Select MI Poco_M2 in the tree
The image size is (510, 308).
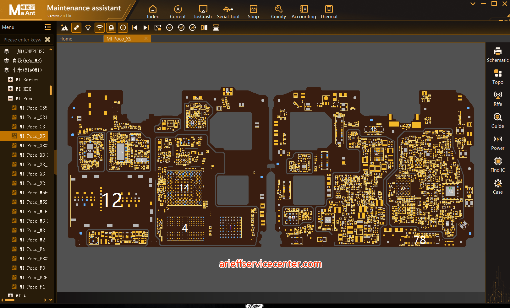pos(28,240)
